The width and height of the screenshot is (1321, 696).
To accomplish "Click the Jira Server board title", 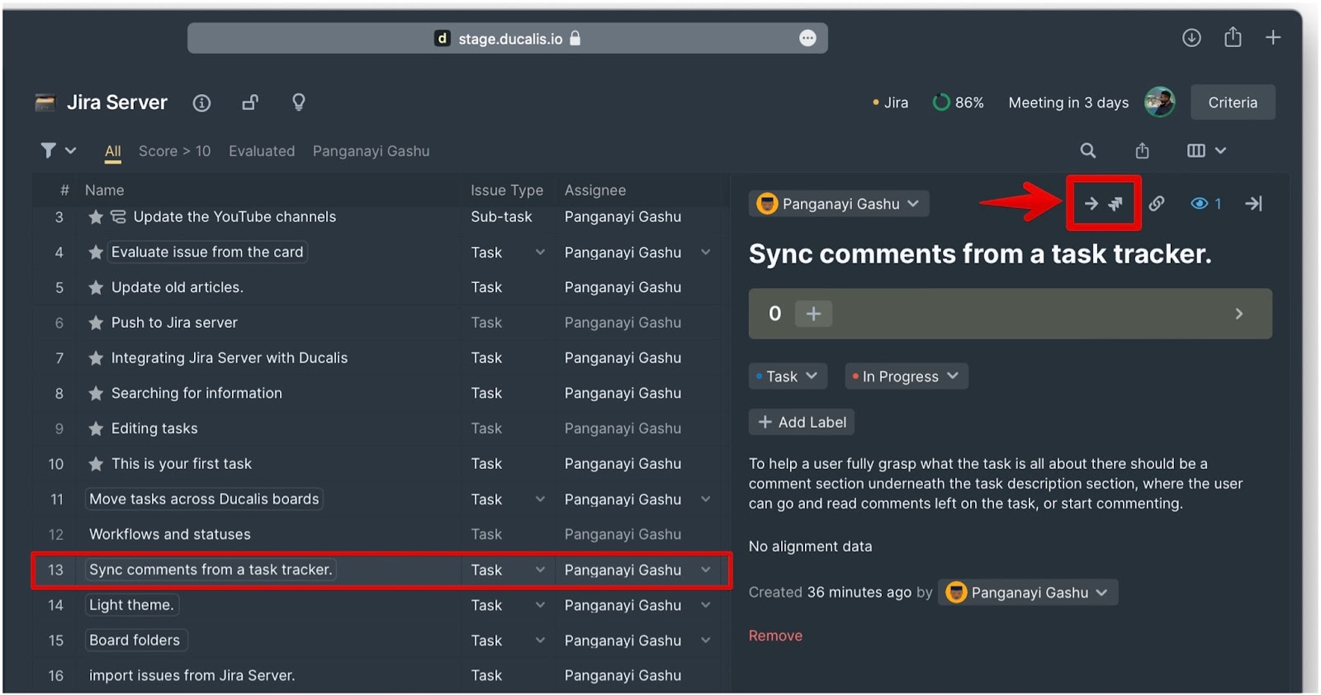I will point(117,102).
